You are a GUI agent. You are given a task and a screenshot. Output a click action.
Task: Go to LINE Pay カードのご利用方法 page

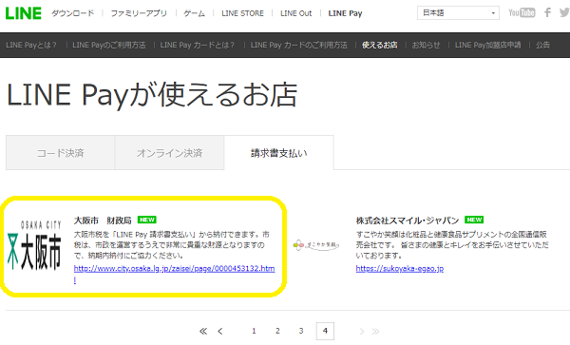pyautogui.click(x=299, y=45)
